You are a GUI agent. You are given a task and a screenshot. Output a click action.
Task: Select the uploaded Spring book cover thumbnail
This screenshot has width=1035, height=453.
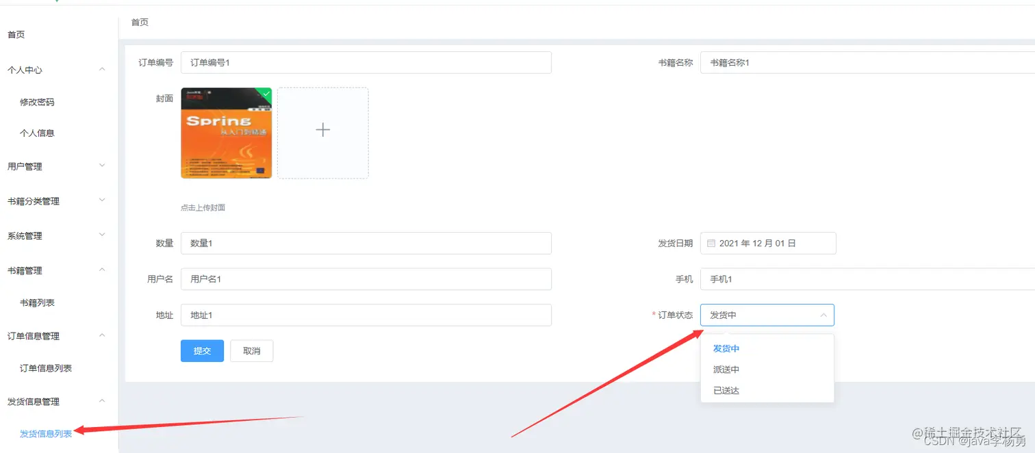click(x=227, y=133)
